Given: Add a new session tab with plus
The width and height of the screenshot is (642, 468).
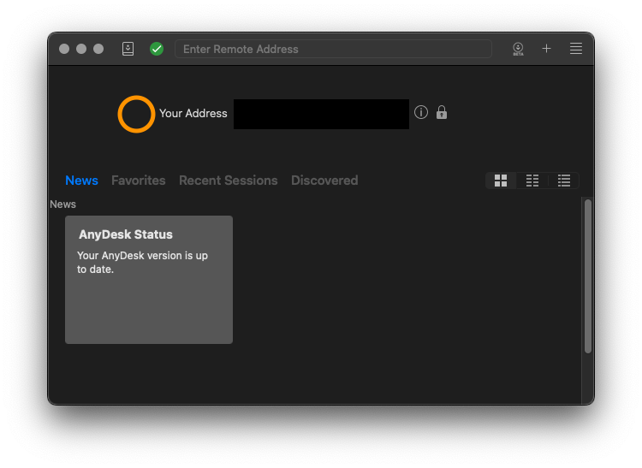Looking at the screenshot, I should coord(546,49).
